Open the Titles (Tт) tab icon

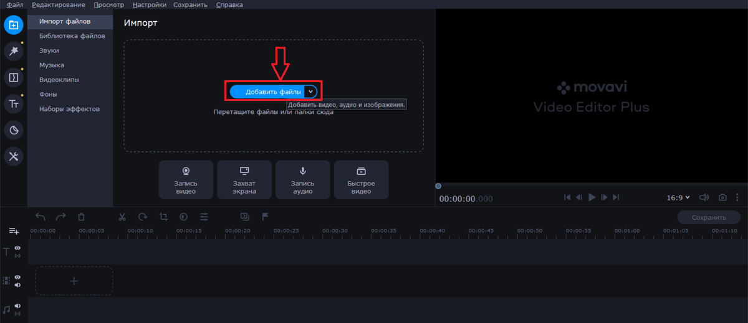pos(14,103)
